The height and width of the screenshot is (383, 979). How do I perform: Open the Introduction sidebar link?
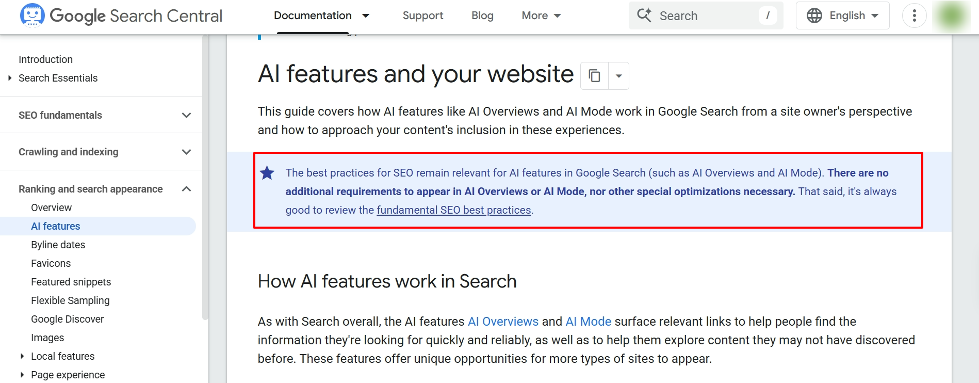click(45, 59)
